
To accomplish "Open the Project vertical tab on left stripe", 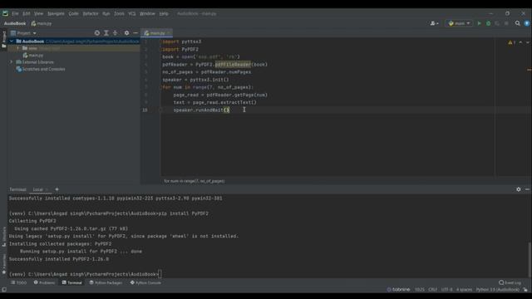I will 3,39.
